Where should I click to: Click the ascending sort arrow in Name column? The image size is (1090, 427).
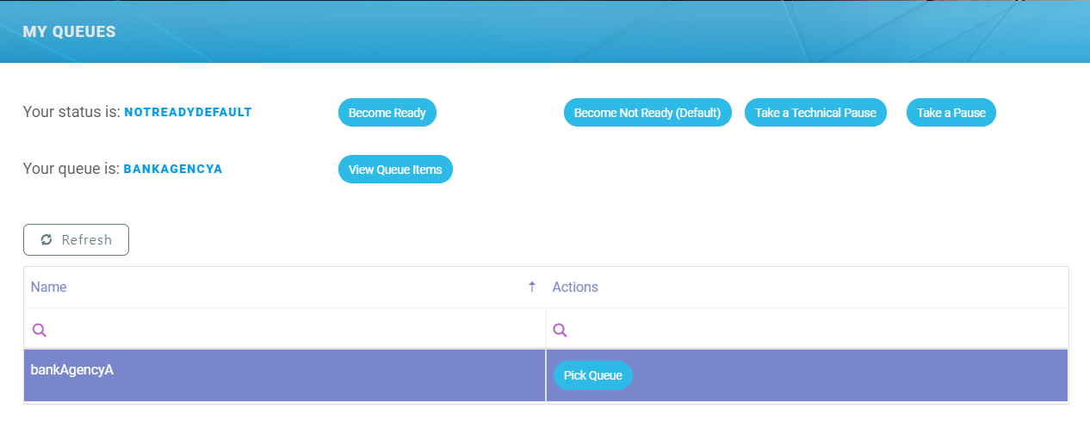pos(531,287)
